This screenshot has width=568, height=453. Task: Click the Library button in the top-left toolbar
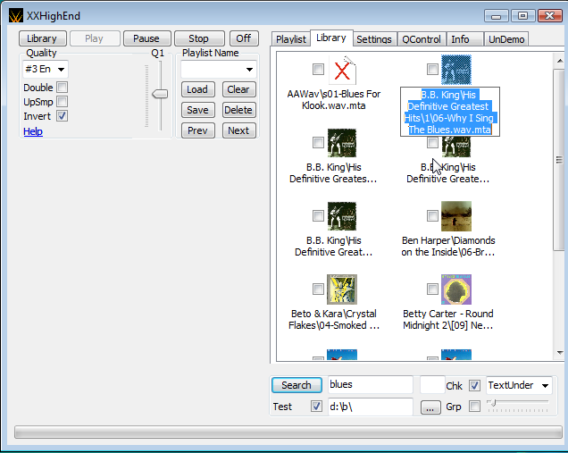pyautogui.click(x=42, y=38)
